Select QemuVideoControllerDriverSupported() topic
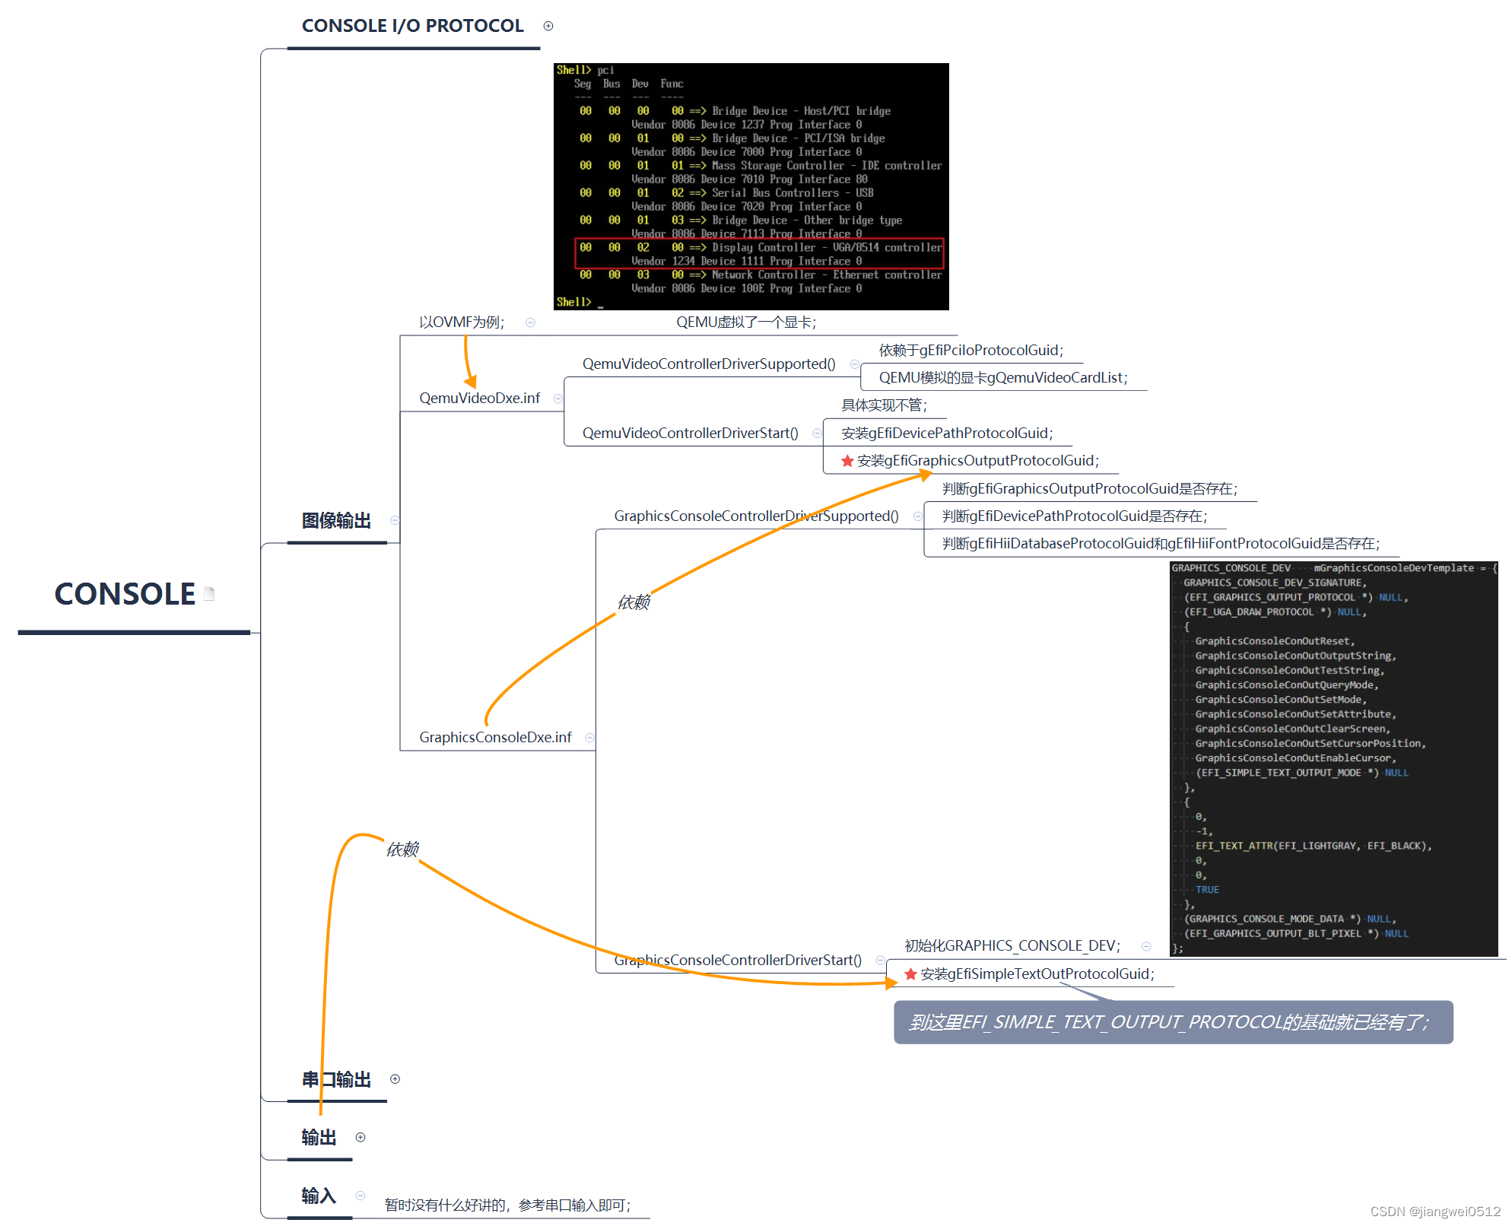The width and height of the screenshot is (1512, 1226). 709,364
